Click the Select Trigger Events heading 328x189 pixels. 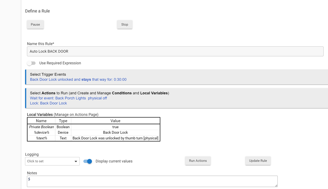pos(48,74)
